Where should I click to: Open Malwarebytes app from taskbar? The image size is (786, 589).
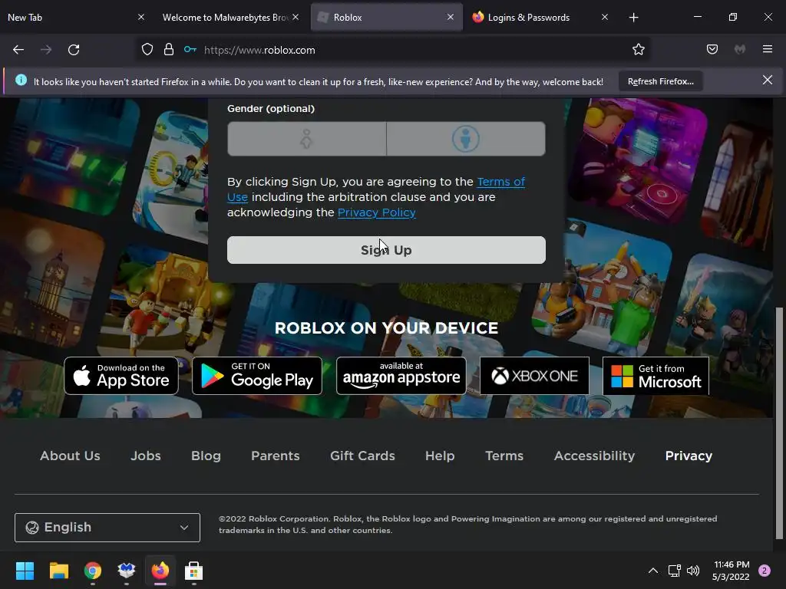point(127,571)
